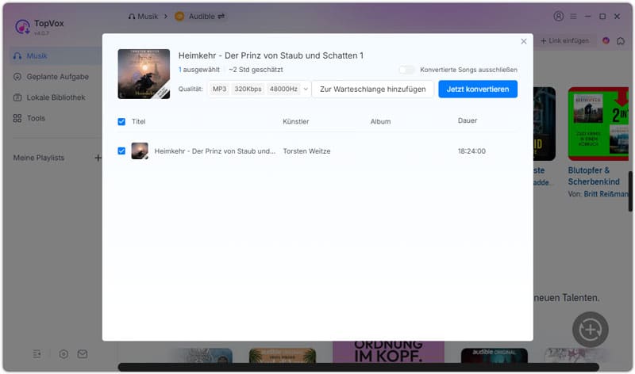Image resolution: width=635 pixels, height=374 pixels.
Task: Open Blutopfer & Scherbenkind book link
Action: click(594, 176)
